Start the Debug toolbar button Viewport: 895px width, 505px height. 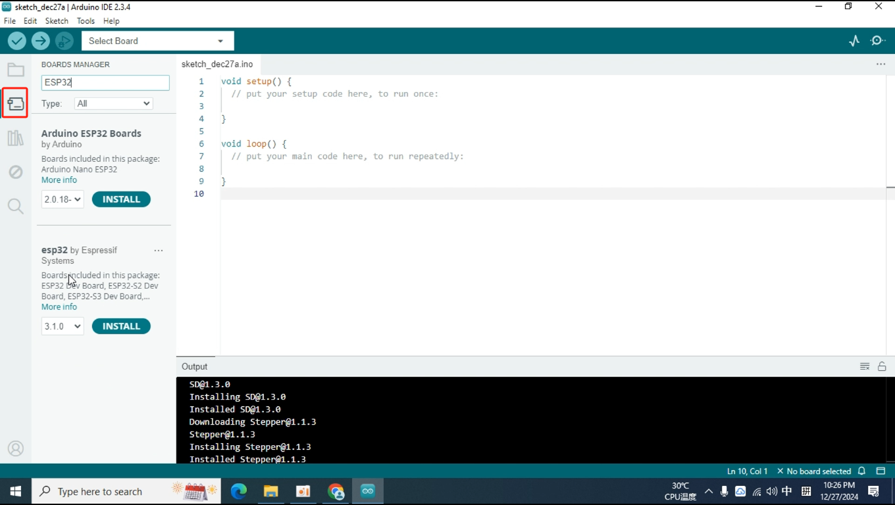(64, 41)
